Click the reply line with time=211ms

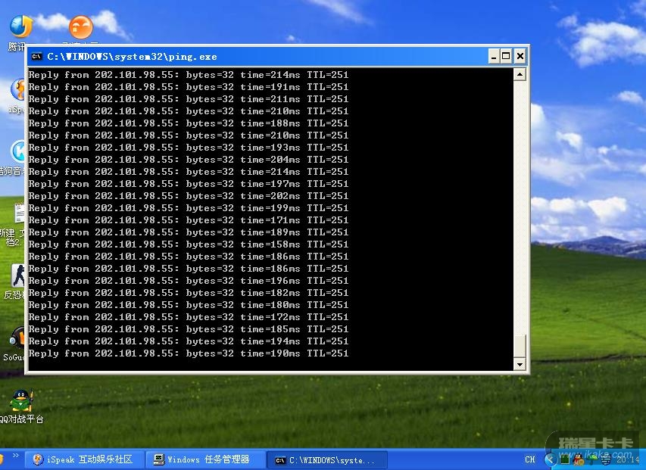point(189,99)
